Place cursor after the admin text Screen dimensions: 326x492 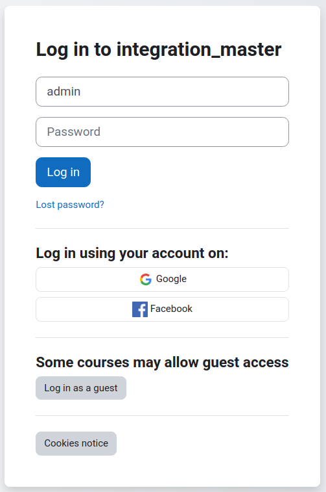tap(82, 92)
